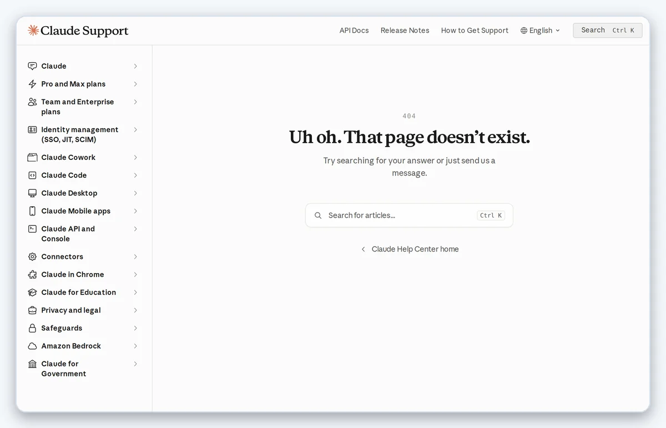Expand the Claude Desktop chevron
The width and height of the screenshot is (666, 428).
(x=135, y=193)
